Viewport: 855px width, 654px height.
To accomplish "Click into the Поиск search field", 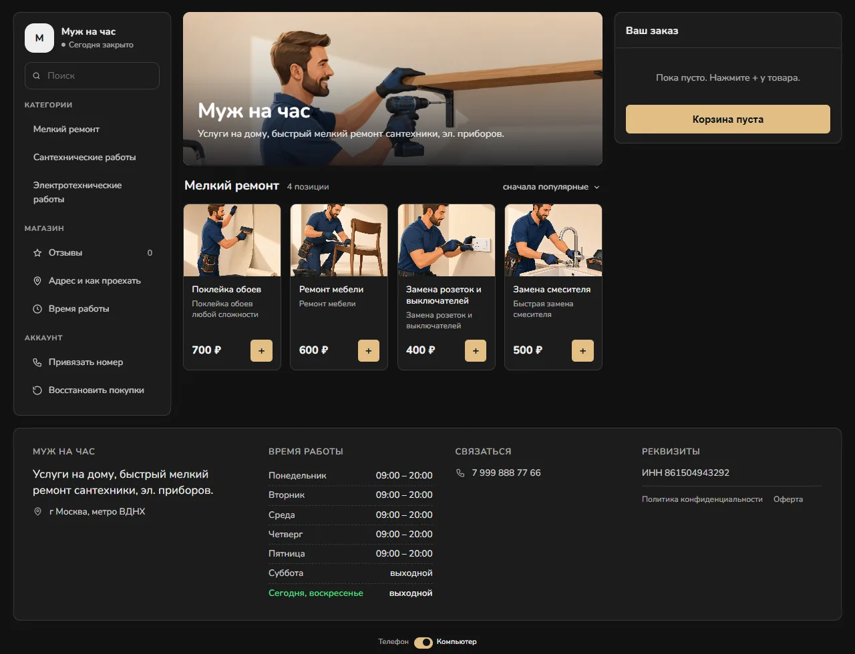I will click(x=92, y=76).
